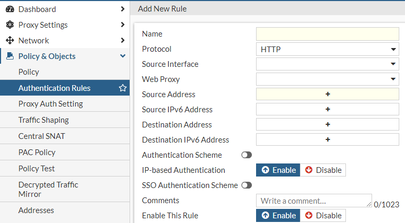Screen dimensions: 405x223
Task: Go to the PAC Policy page
Action: tap(37, 152)
